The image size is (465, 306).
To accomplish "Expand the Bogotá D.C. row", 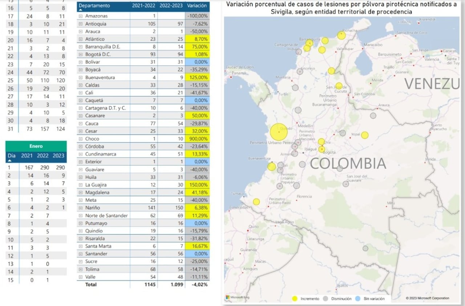I will click(x=81, y=54).
